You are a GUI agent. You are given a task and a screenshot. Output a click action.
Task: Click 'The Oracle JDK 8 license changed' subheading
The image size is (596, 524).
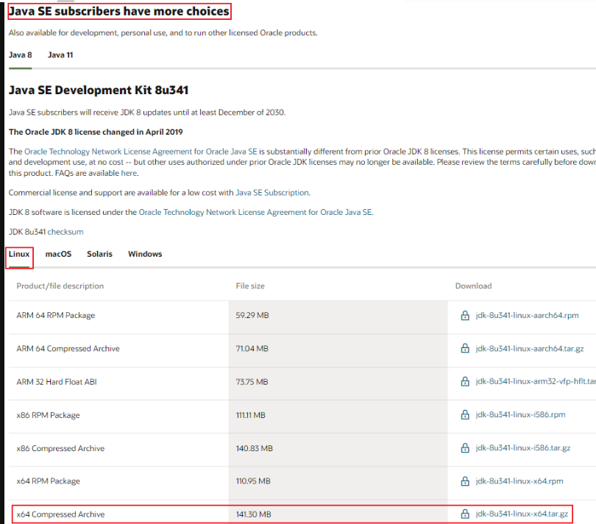pyautogui.click(x=96, y=132)
